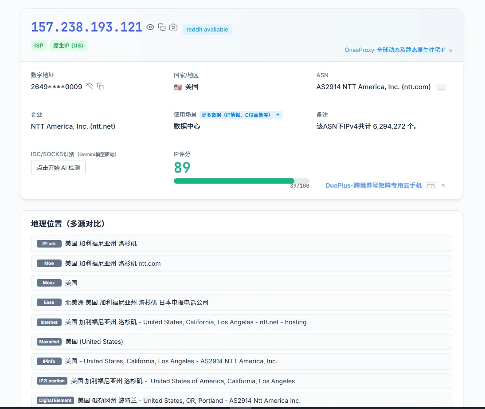Click IP2Location row location text

click(183, 381)
